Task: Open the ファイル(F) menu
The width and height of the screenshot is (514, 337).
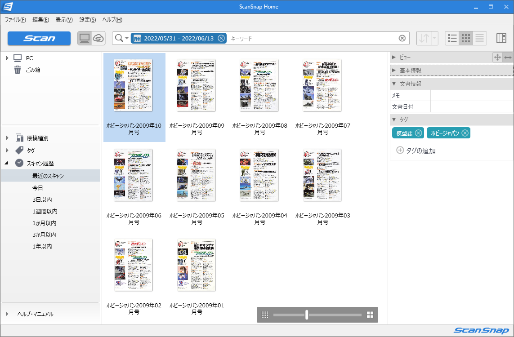Action: (15, 20)
